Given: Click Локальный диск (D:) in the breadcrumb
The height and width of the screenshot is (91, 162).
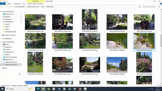Looking at the screenshot, I should click(x=33, y=7).
